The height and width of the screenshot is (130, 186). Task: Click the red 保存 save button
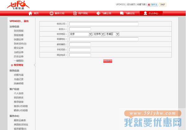coord(107,61)
